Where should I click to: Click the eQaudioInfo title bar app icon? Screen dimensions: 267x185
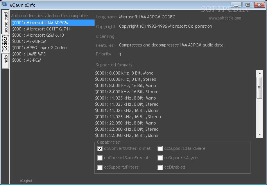(x=5, y=4)
